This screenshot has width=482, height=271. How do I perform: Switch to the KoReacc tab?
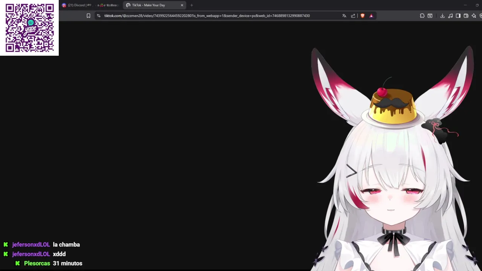click(x=108, y=5)
